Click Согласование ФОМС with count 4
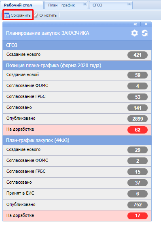 coord(77,86)
